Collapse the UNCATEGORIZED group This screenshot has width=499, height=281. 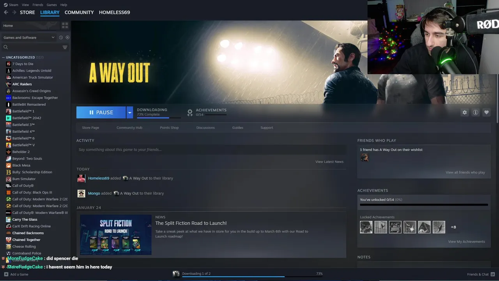4,57
